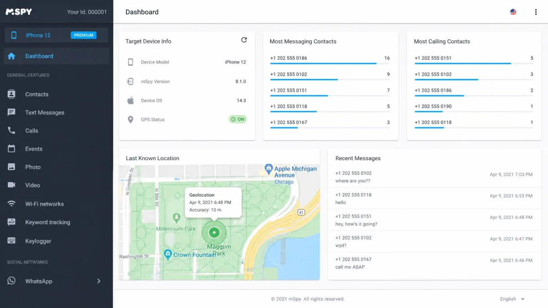Open the English language dropdown
Image resolution: width=548 pixels, height=308 pixels.
coord(512,299)
